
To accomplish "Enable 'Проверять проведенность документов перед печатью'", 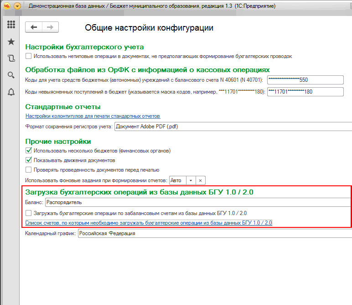I will [29, 170].
